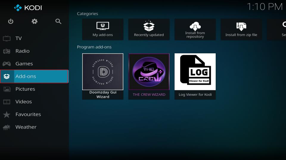Choose Install from zip file

(241, 29)
